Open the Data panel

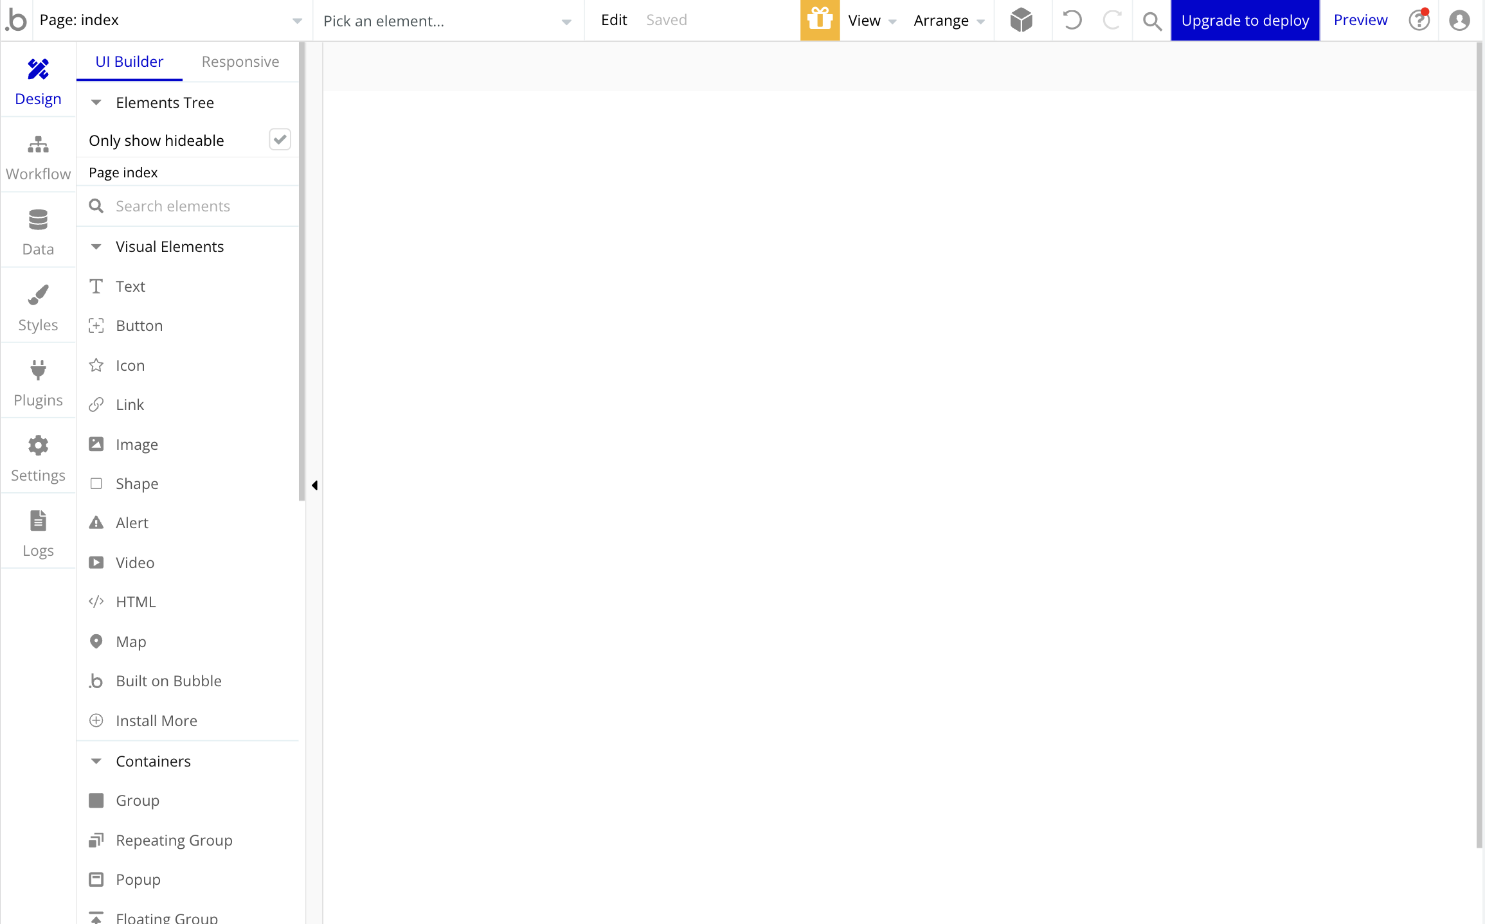[37, 233]
